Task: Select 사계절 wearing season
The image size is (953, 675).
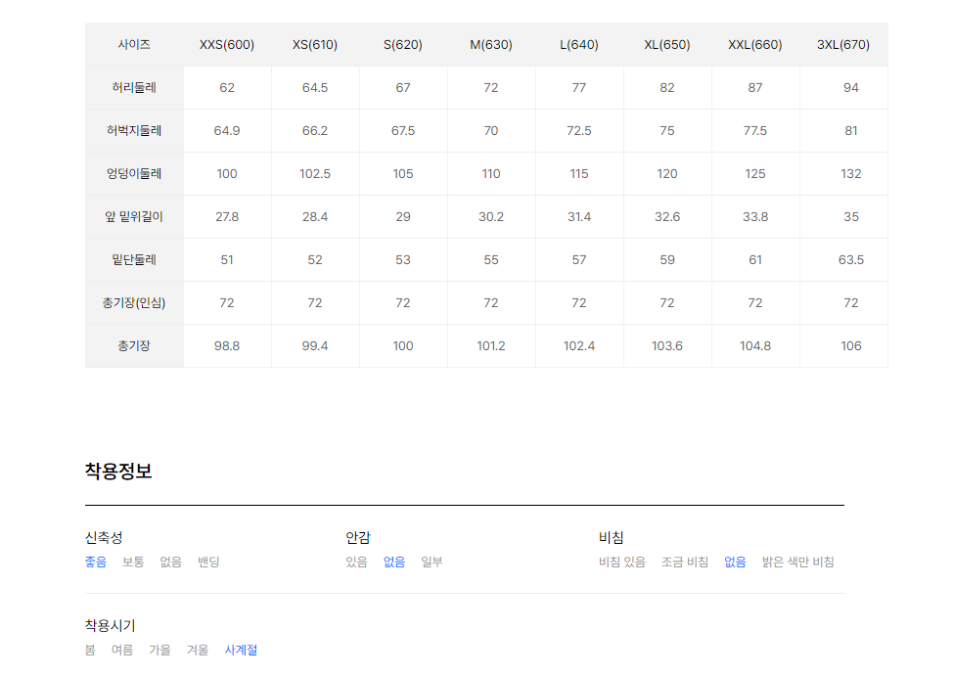Action: [x=241, y=651]
